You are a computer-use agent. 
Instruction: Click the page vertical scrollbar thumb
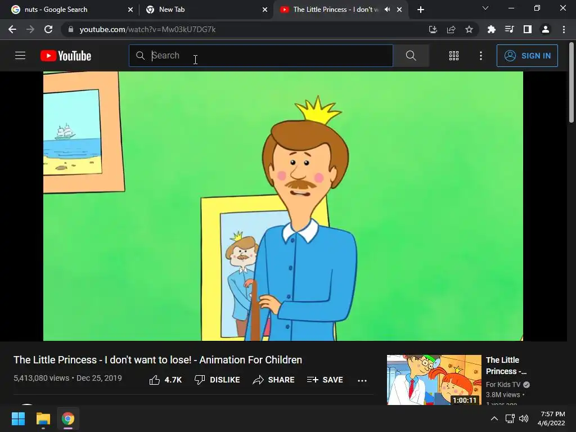(x=571, y=83)
